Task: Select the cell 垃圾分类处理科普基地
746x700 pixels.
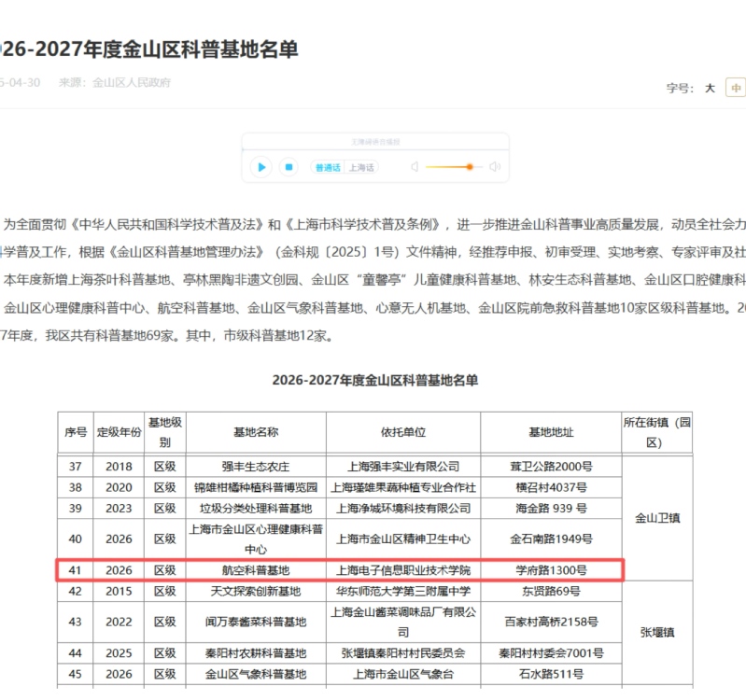Action: (x=256, y=509)
